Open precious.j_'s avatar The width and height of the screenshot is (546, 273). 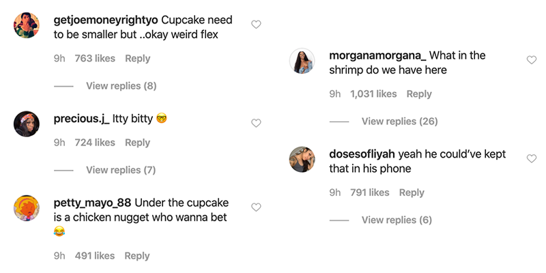[27, 123]
